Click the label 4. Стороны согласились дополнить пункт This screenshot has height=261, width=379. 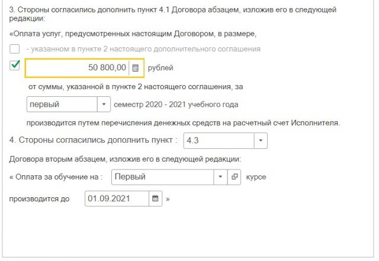pos(93,141)
